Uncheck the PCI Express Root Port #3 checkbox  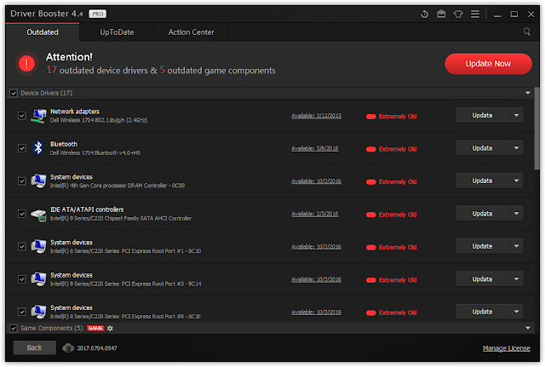pos(22,279)
